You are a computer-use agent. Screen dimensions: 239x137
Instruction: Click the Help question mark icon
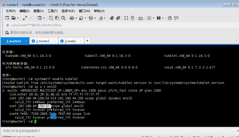tap(170, 18)
